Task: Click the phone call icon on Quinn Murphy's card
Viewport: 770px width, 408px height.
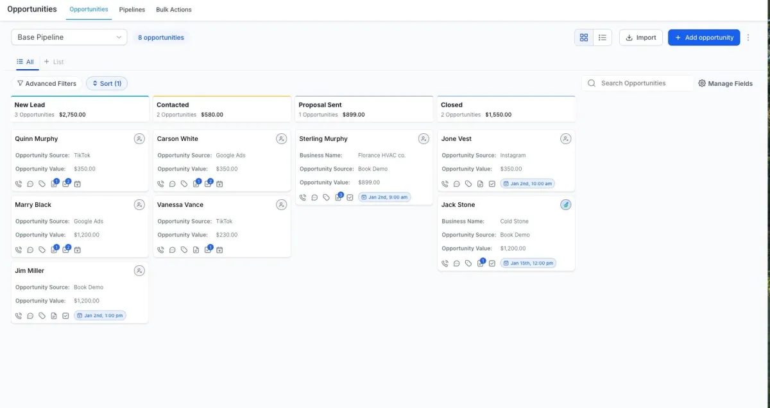Action: 19,184
